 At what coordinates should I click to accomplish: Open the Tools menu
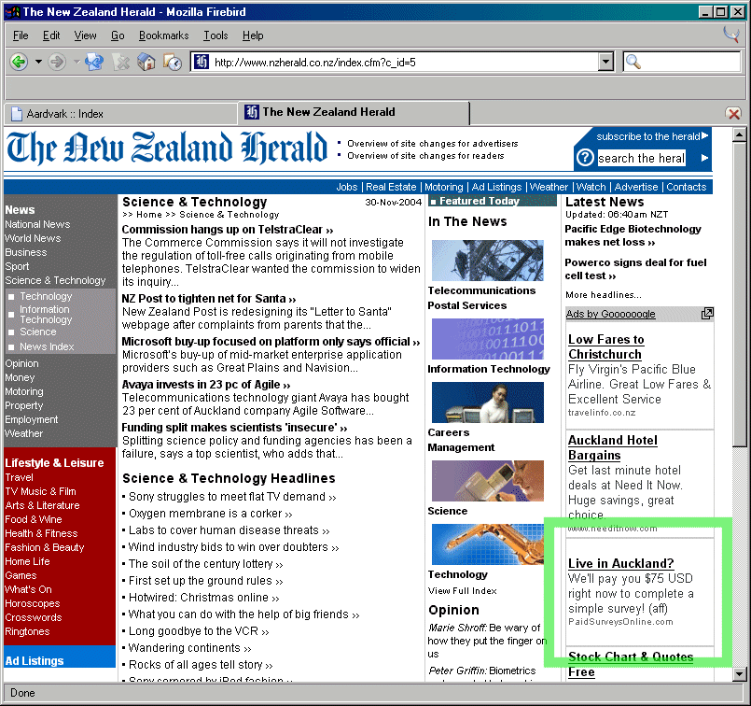216,35
